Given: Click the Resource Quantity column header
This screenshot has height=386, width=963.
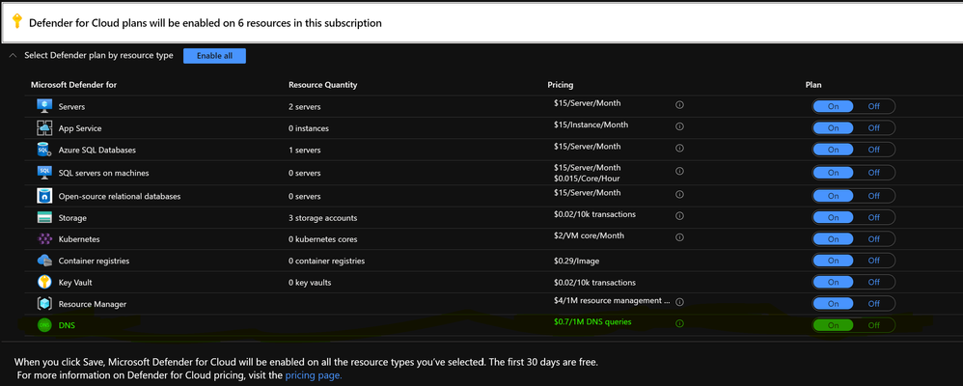Looking at the screenshot, I should pos(322,85).
